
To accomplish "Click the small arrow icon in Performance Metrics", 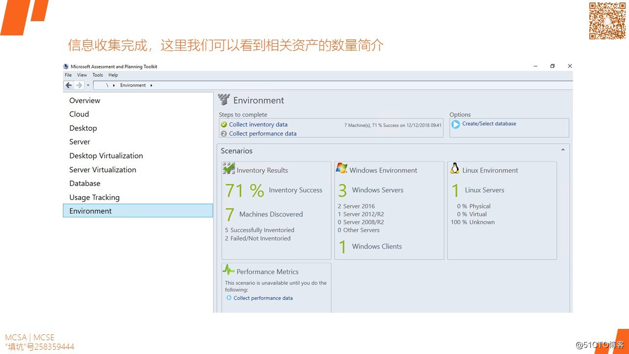I will click(x=229, y=298).
